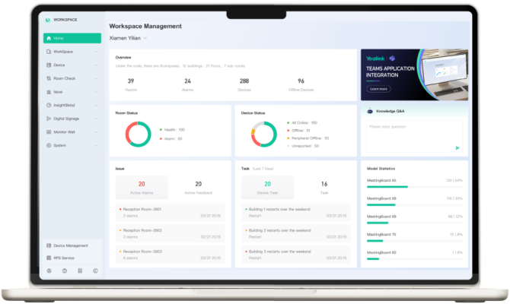Click the Device Status donut chart

coord(264,134)
